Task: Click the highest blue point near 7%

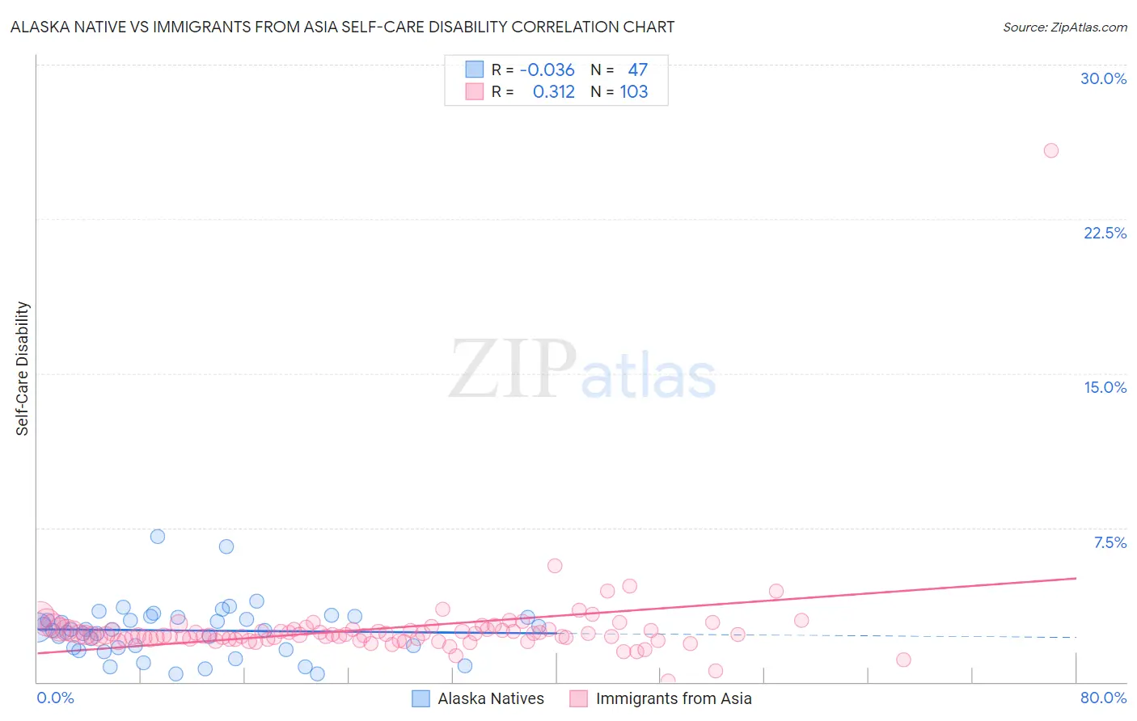Action: coord(158,537)
